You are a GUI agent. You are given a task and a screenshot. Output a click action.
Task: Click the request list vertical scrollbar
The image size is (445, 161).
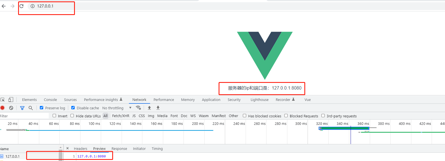[x=60, y=155]
